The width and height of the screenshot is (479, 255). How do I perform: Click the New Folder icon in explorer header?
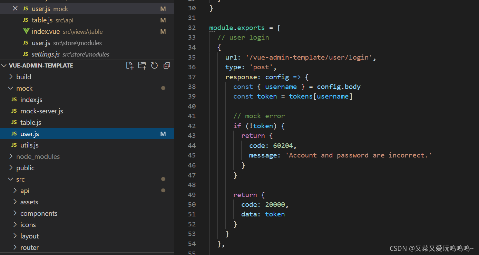point(142,65)
